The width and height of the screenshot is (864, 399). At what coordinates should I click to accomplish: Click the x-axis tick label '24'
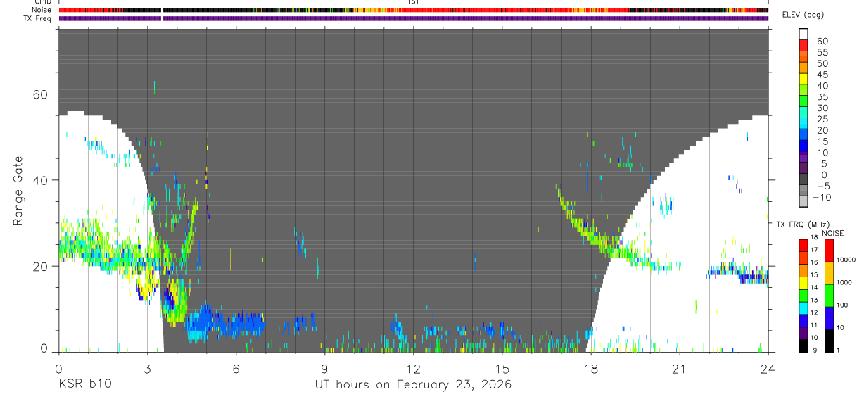click(x=768, y=369)
